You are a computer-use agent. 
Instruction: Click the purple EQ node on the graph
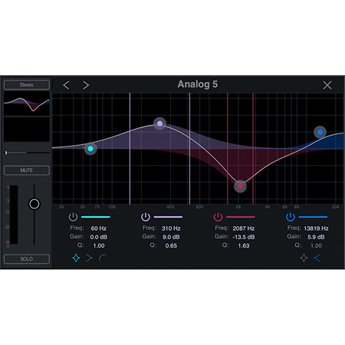click(159, 123)
